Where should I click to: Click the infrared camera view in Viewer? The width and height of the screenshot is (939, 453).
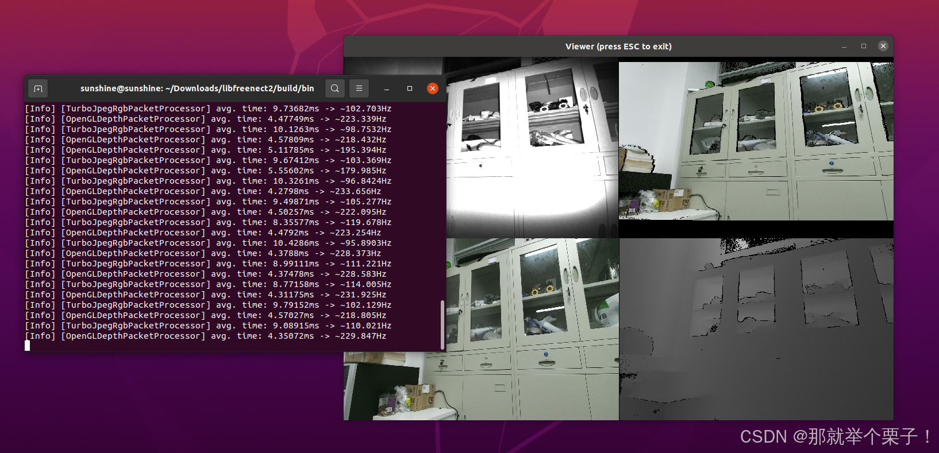coord(532,148)
